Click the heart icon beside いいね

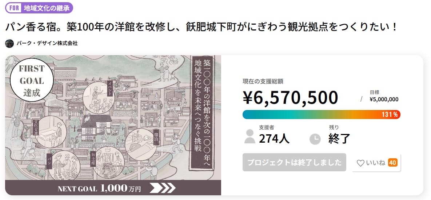(360, 163)
